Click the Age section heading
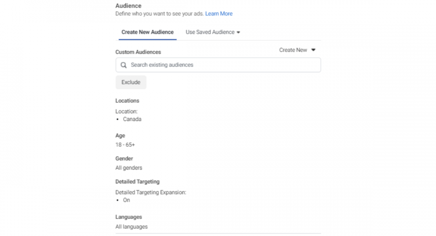The image size is (436, 236). (x=120, y=136)
